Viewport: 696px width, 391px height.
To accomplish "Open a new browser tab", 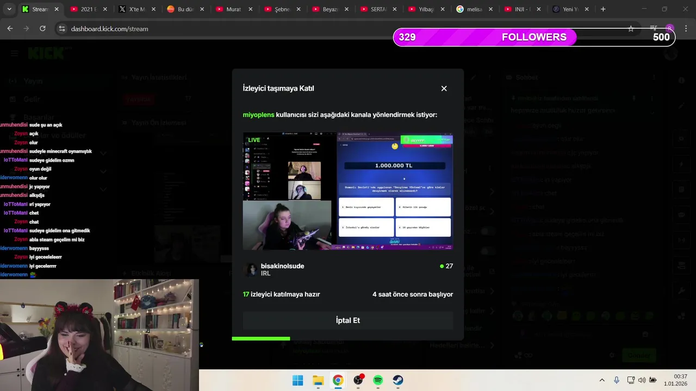I will click(x=603, y=9).
